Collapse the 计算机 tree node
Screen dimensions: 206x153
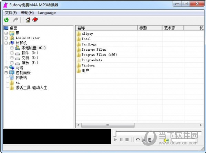tap(6, 43)
